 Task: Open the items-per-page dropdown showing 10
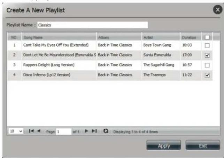16,131
